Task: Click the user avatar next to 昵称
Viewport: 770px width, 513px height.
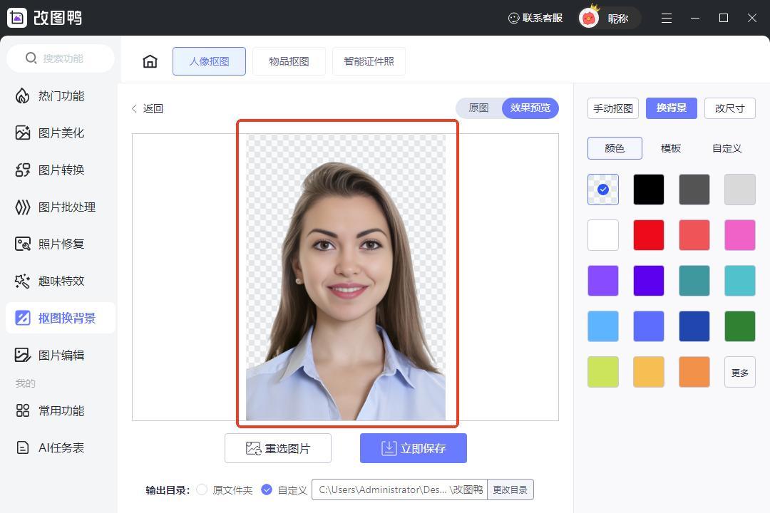Action: pyautogui.click(x=589, y=19)
